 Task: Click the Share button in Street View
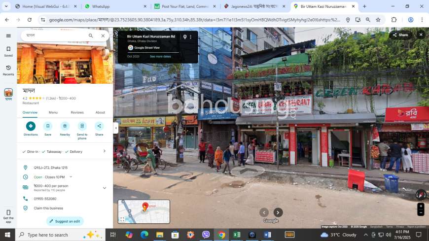click(400, 35)
